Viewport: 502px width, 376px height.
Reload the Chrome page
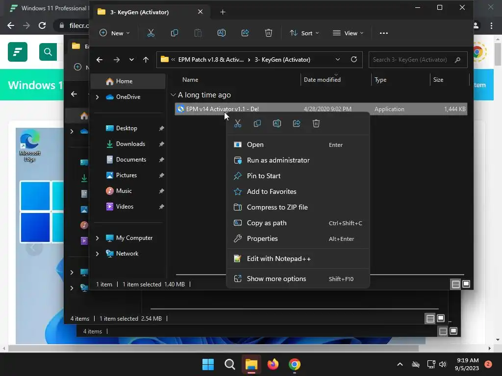pyautogui.click(x=42, y=25)
